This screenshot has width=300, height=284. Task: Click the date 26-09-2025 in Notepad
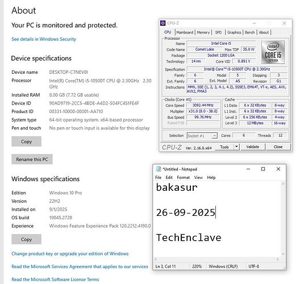pos(186,212)
